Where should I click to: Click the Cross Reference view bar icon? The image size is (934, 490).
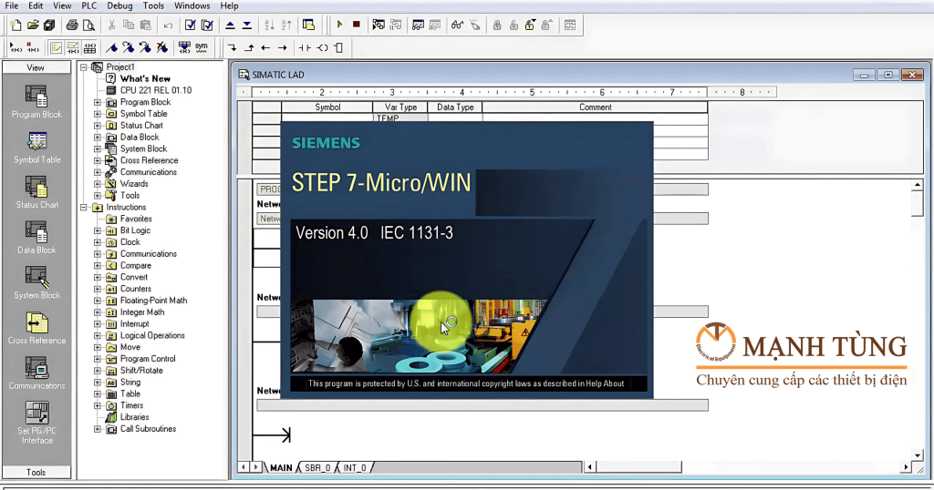click(36, 329)
